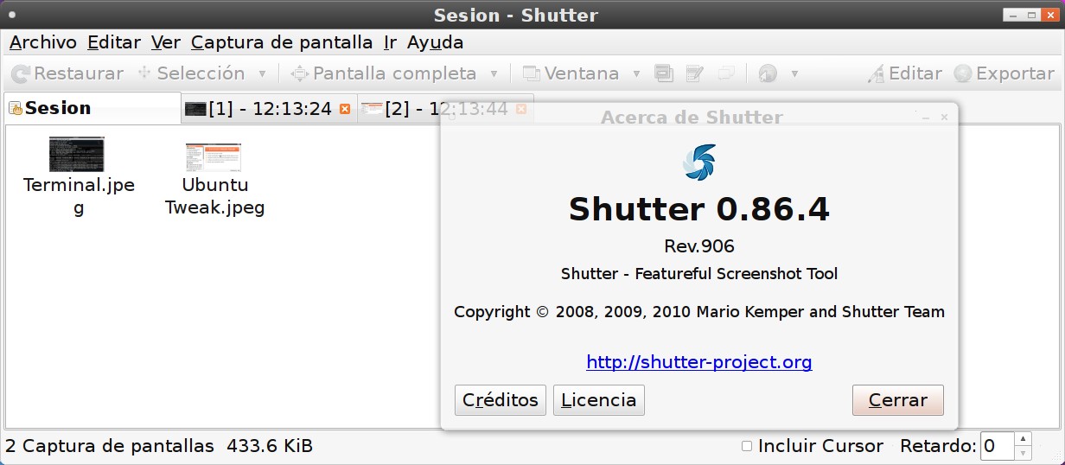Open the shutter-project.org link

click(699, 362)
